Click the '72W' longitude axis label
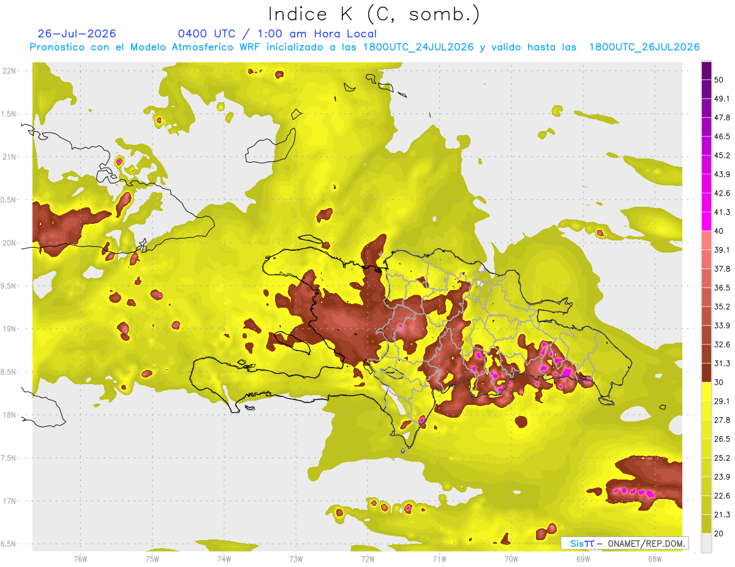This screenshot has height=567, width=735. click(367, 558)
